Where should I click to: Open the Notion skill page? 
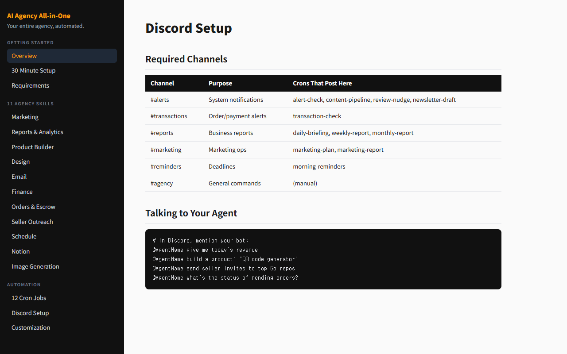click(21, 251)
